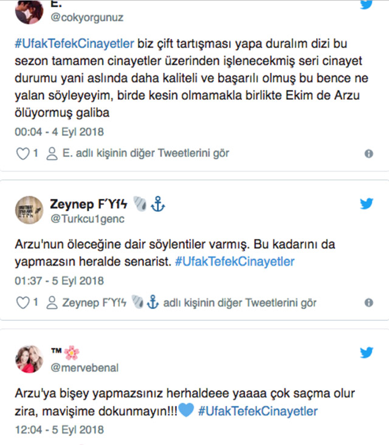The width and height of the screenshot is (389, 445).
Task: Open @cokyorgunuz profile picture
Action: pos(29,11)
